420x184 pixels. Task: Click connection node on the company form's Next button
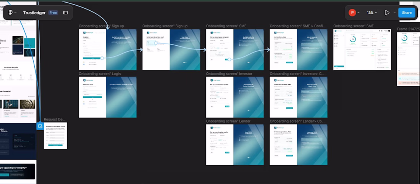pos(229,59)
